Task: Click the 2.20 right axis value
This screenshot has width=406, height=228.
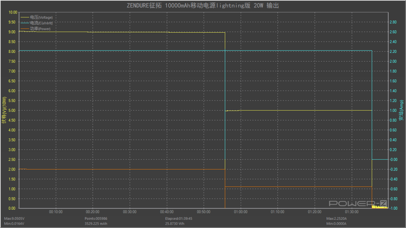Action: pyautogui.click(x=393, y=51)
